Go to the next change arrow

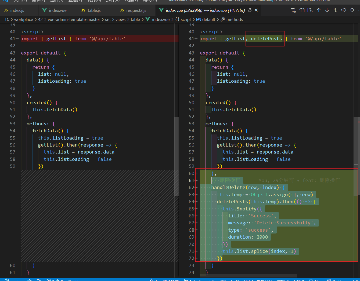327,10
